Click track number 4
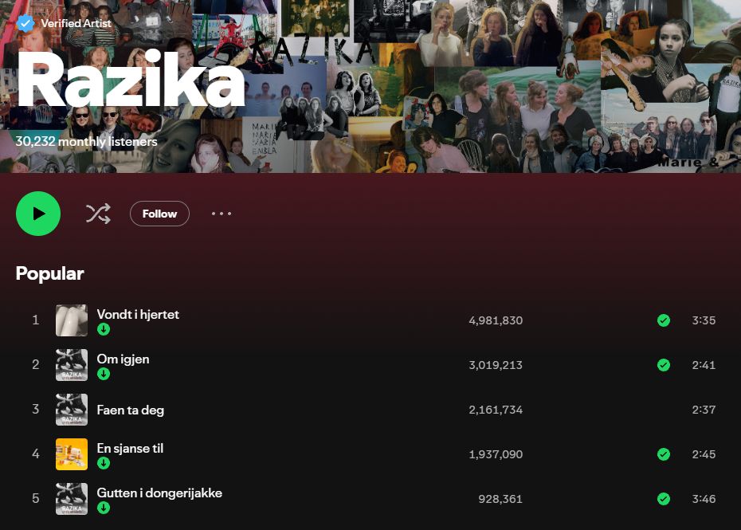The image size is (741, 530). click(x=35, y=454)
